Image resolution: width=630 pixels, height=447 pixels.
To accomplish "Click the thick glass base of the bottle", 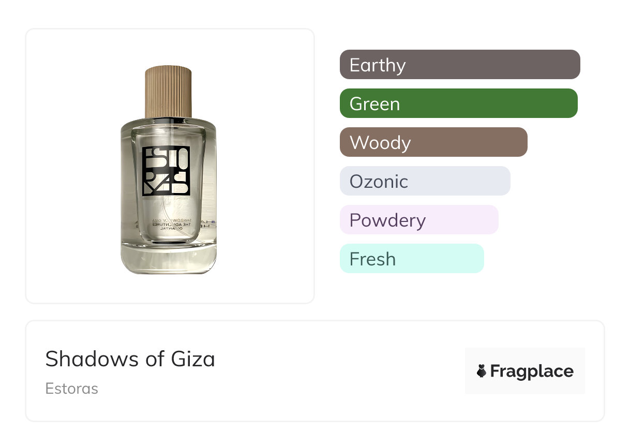I will pos(169,259).
